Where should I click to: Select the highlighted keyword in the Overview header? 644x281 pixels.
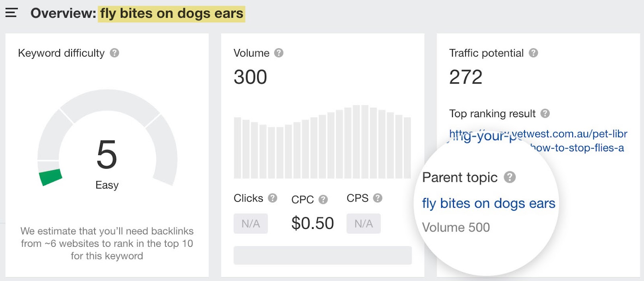pyautogui.click(x=172, y=13)
